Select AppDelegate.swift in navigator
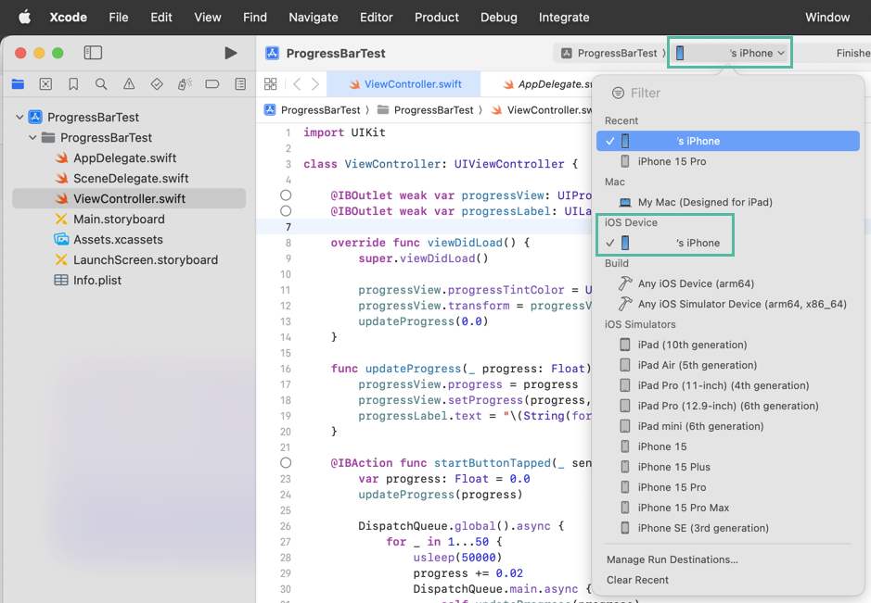871x603 pixels. coord(129,158)
